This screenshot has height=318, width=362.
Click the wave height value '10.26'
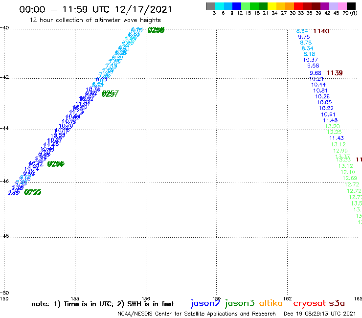[322, 96]
